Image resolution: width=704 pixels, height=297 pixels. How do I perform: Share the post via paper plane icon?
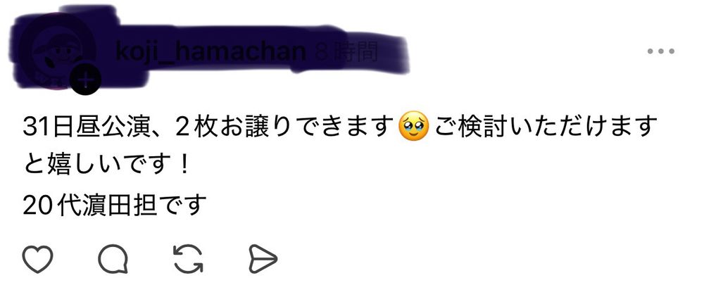click(263, 259)
